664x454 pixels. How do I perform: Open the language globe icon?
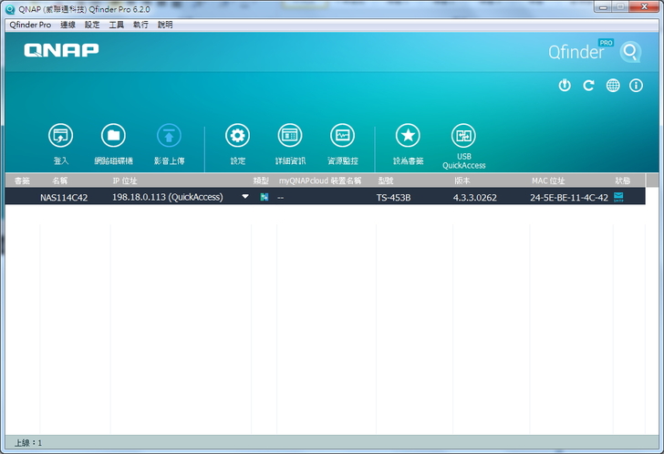coord(613,85)
